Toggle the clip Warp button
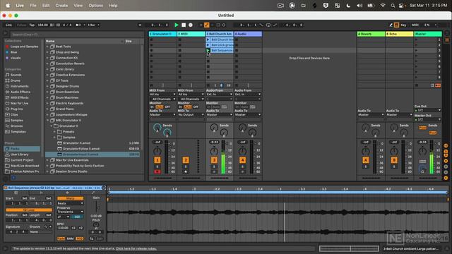 [71, 198]
